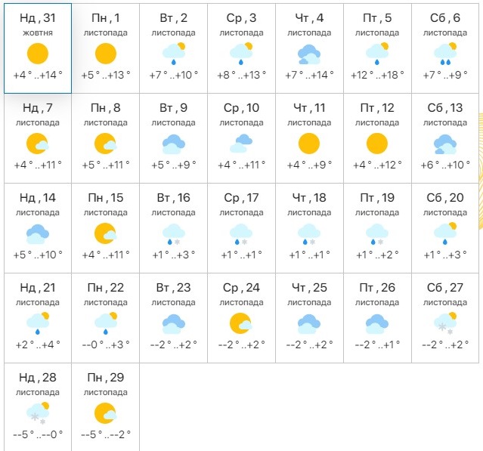483x451 pixels.
Task: Click the sun icon on Thursday 11 November
Action: coord(309,143)
